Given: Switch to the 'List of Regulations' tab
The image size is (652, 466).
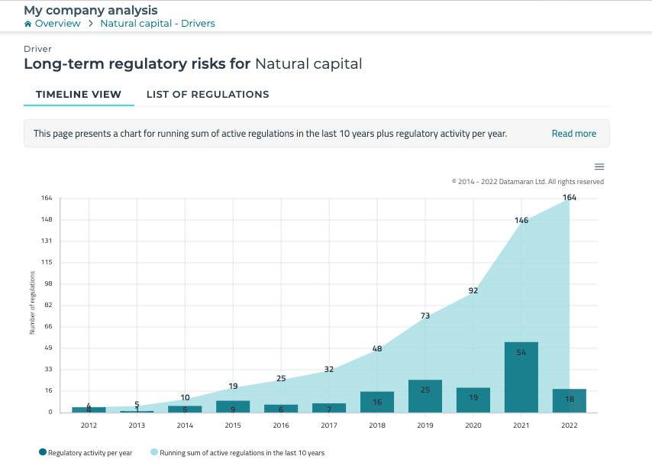Looking at the screenshot, I should (x=208, y=94).
